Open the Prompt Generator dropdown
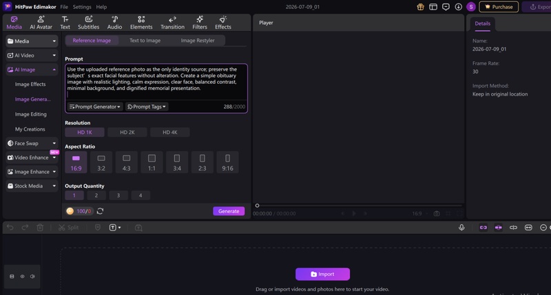 [x=95, y=107]
